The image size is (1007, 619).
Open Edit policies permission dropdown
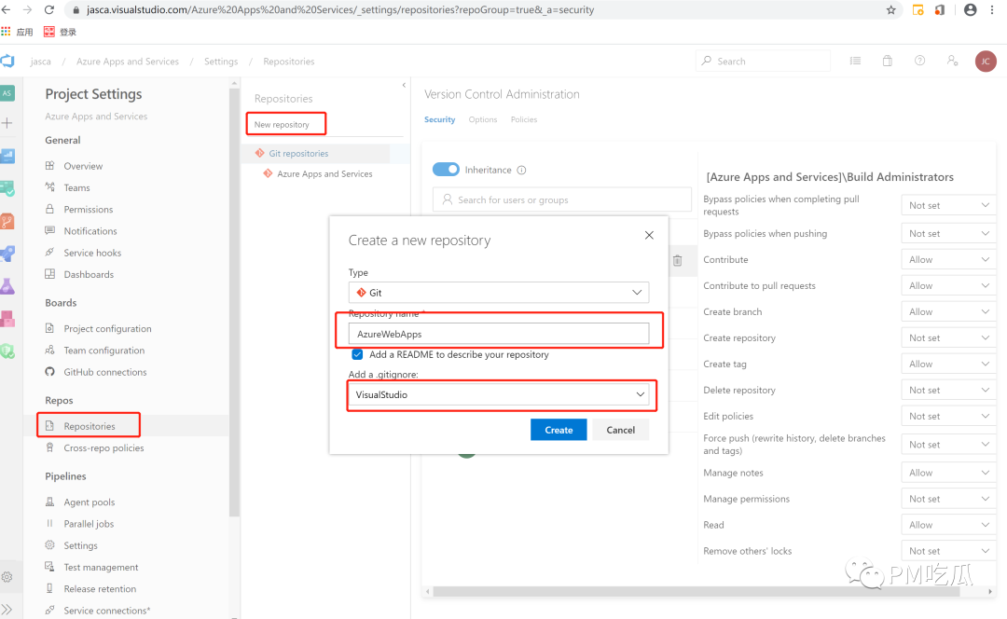pyautogui.click(x=948, y=416)
